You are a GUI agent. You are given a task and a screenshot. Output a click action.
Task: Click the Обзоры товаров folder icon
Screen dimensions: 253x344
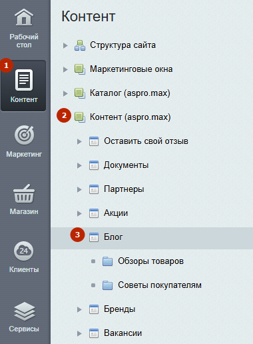[x=107, y=261]
